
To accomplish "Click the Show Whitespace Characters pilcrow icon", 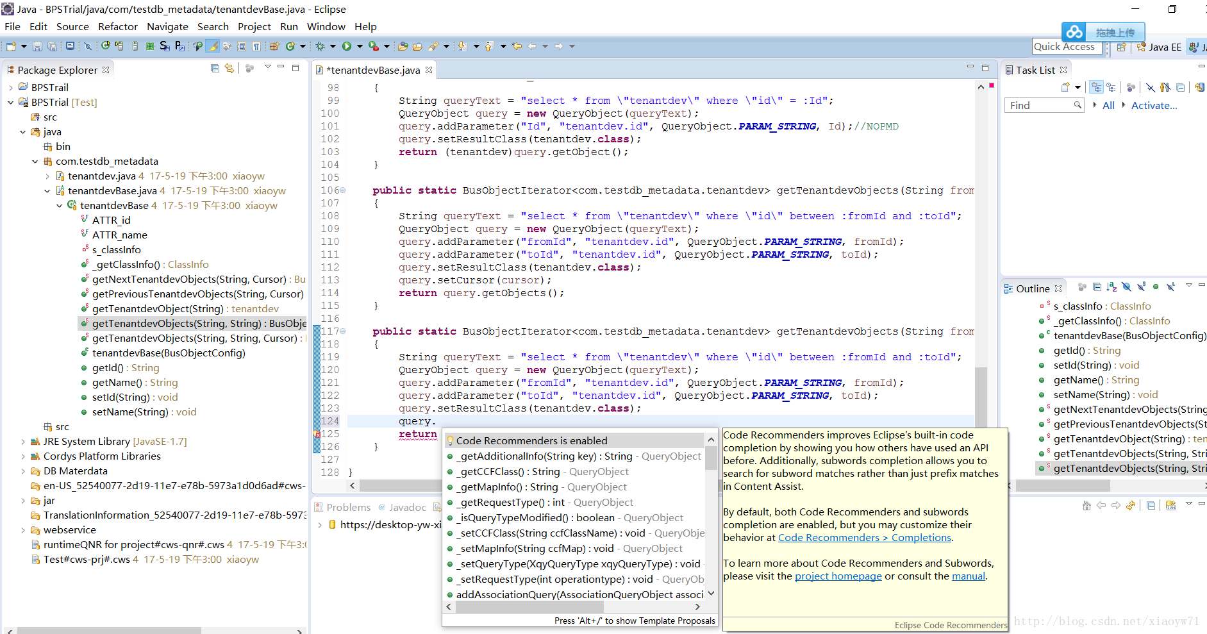I will [x=256, y=46].
